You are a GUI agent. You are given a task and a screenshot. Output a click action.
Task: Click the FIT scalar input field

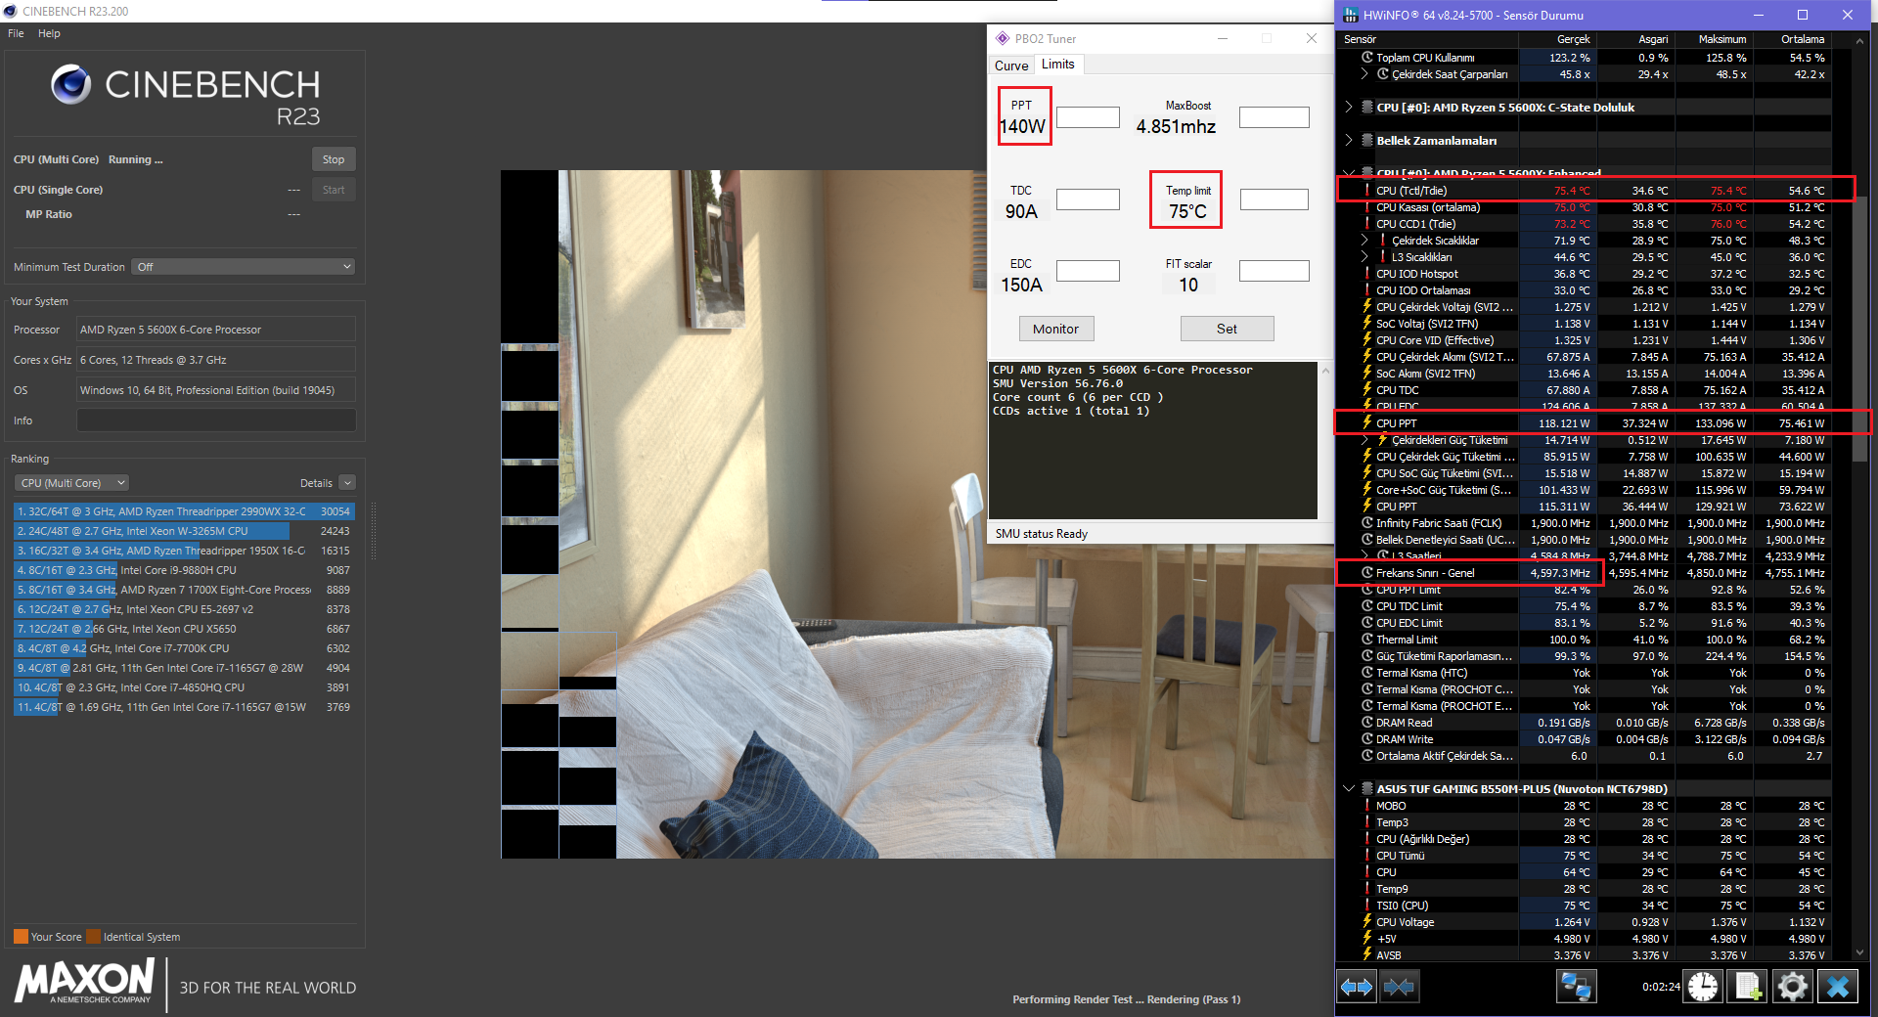1274,271
